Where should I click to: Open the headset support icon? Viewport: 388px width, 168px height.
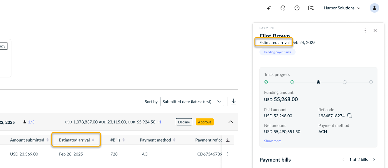[x=283, y=8]
